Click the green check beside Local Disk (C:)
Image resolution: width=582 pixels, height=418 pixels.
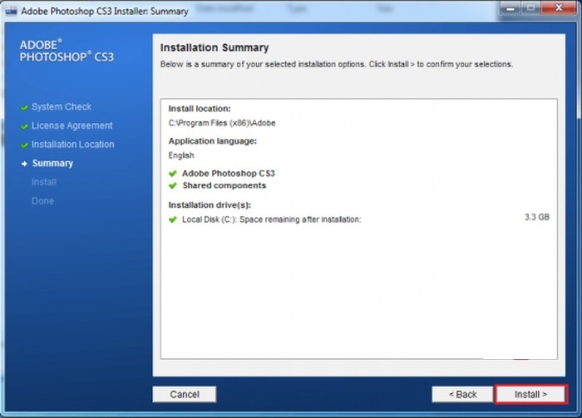(x=173, y=219)
